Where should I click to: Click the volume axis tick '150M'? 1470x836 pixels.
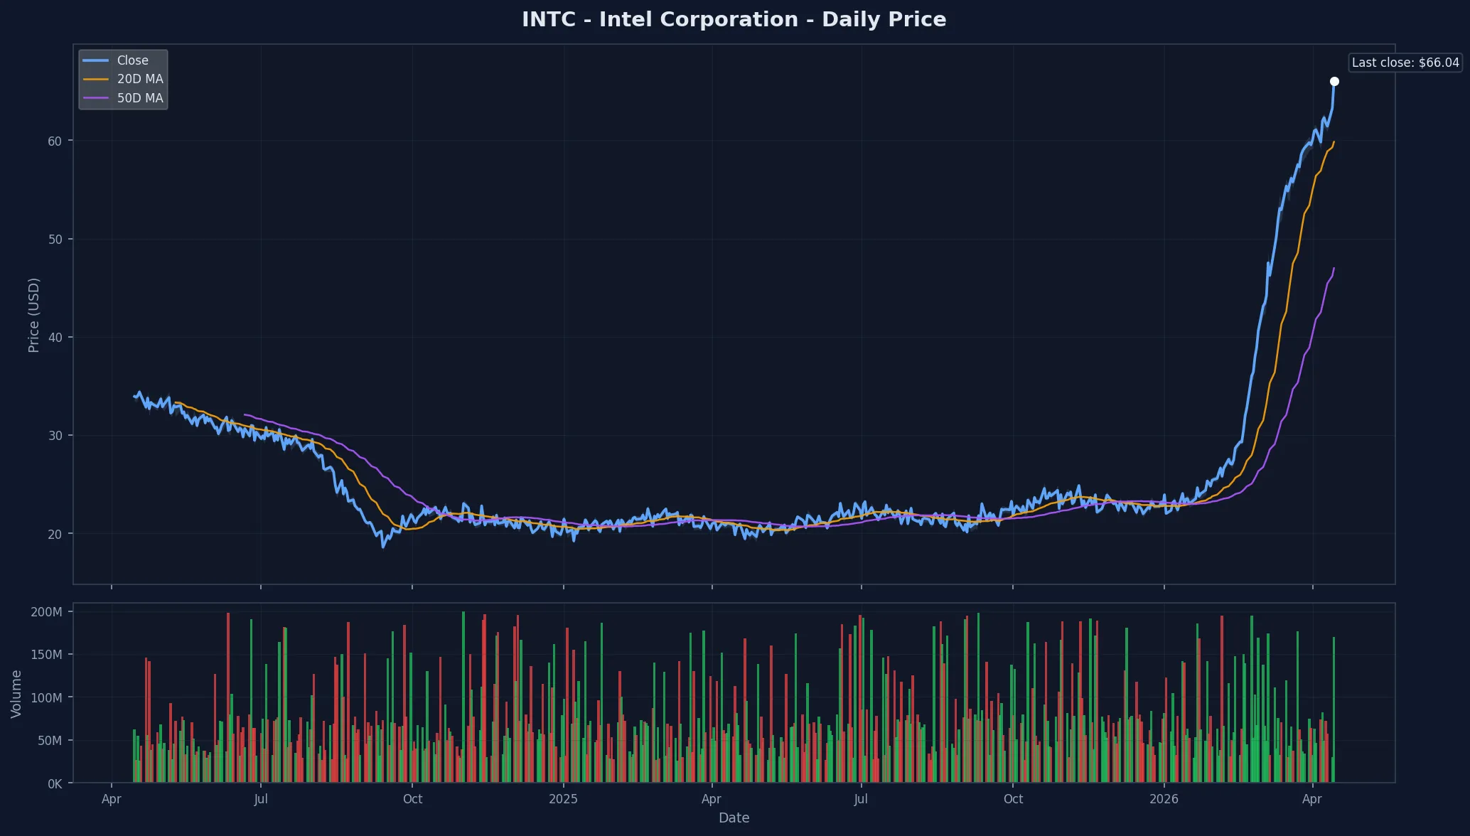coord(46,654)
